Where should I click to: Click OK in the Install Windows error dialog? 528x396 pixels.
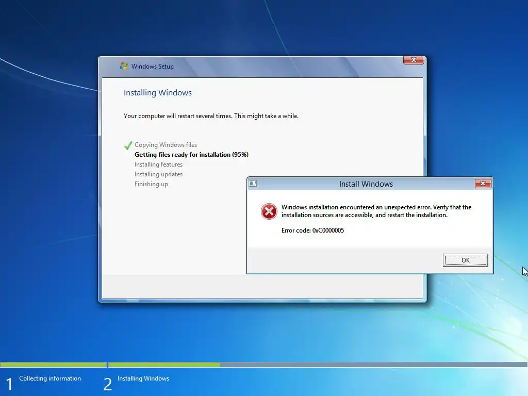point(466,260)
